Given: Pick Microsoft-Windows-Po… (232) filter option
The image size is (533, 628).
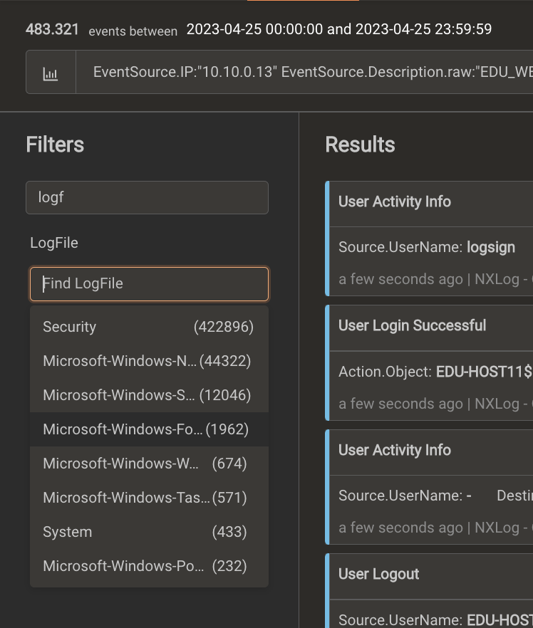Looking at the screenshot, I should (149, 566).
